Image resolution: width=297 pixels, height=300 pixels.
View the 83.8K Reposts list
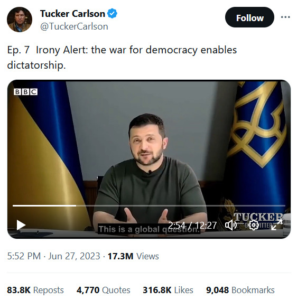[35, 290]
